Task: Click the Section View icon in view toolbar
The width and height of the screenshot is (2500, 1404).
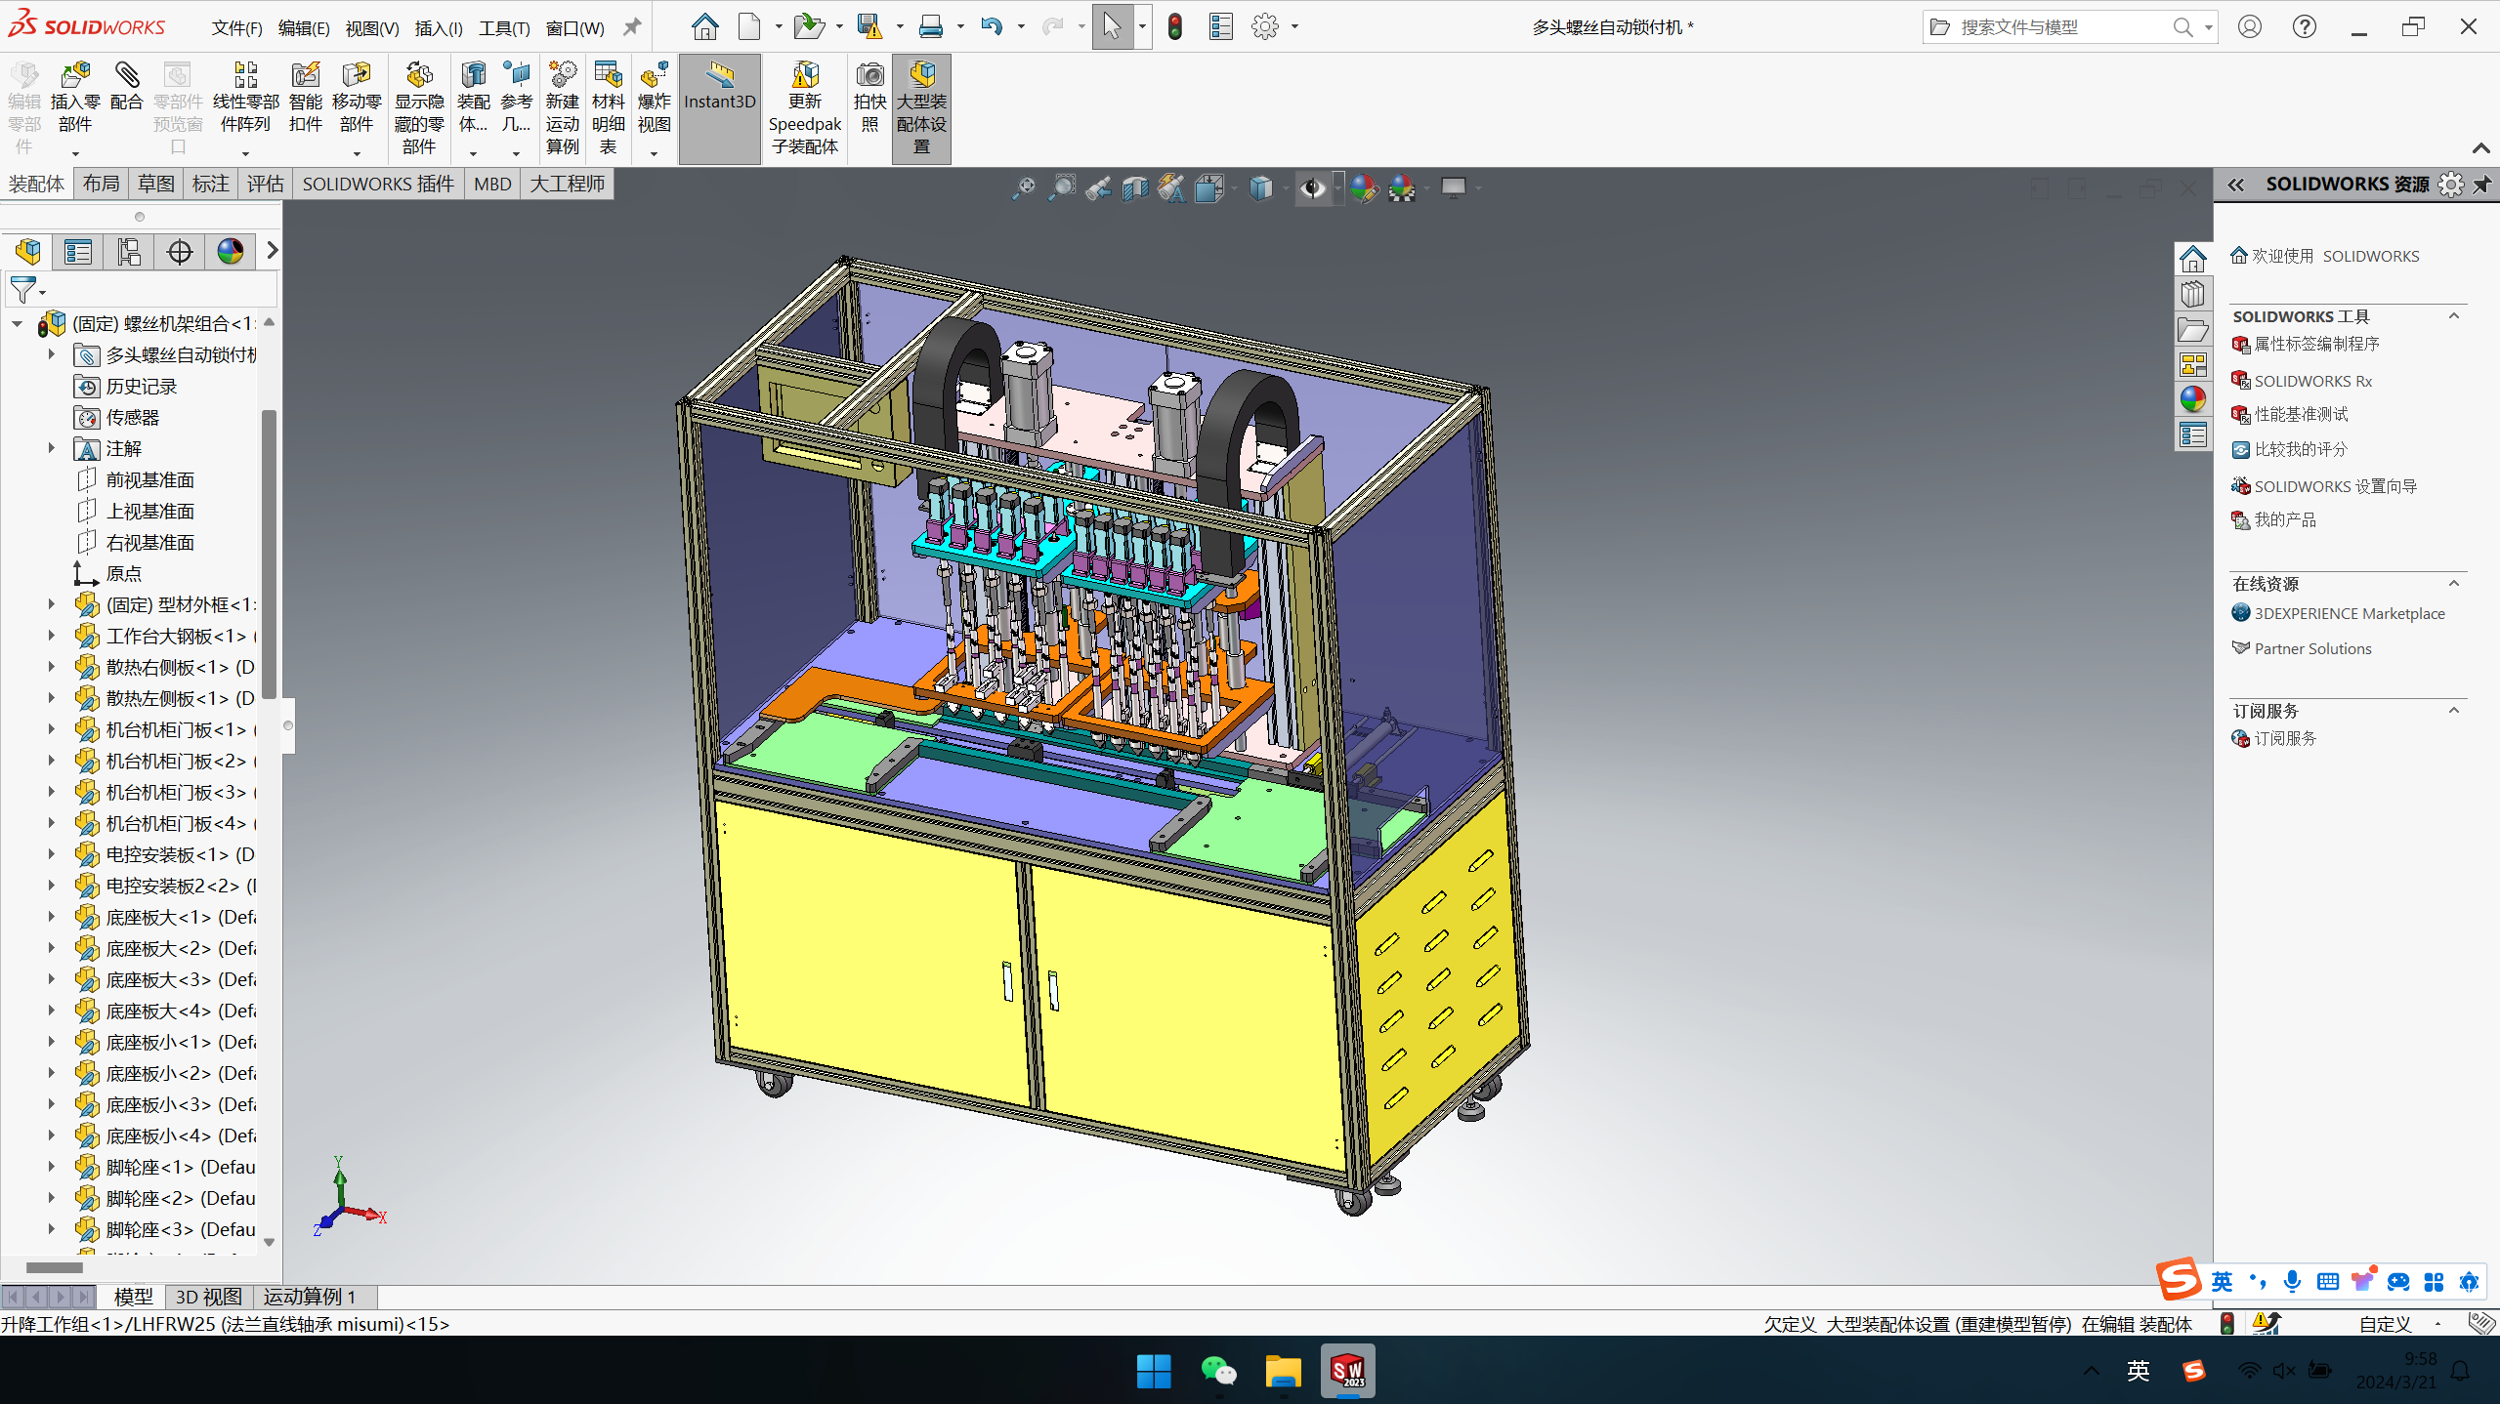Action: coord(1135,187)
